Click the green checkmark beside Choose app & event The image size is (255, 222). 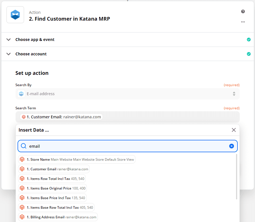click(x=249, y=40)
